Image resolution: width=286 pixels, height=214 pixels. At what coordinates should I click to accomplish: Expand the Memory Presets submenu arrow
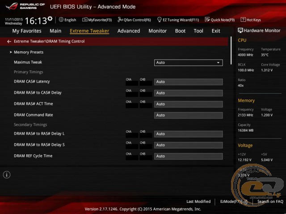coord(11,52)
